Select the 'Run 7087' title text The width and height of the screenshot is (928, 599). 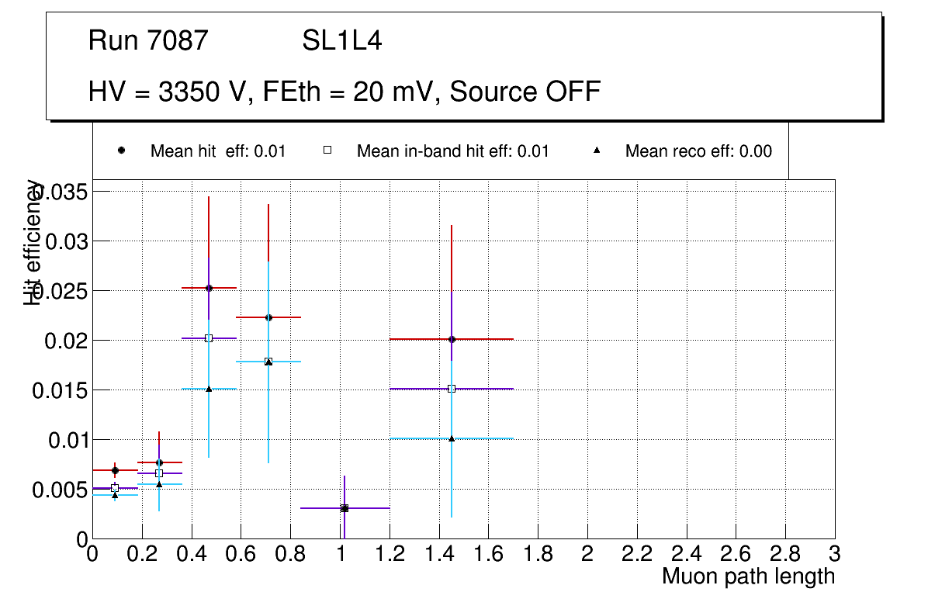point(148,40)
